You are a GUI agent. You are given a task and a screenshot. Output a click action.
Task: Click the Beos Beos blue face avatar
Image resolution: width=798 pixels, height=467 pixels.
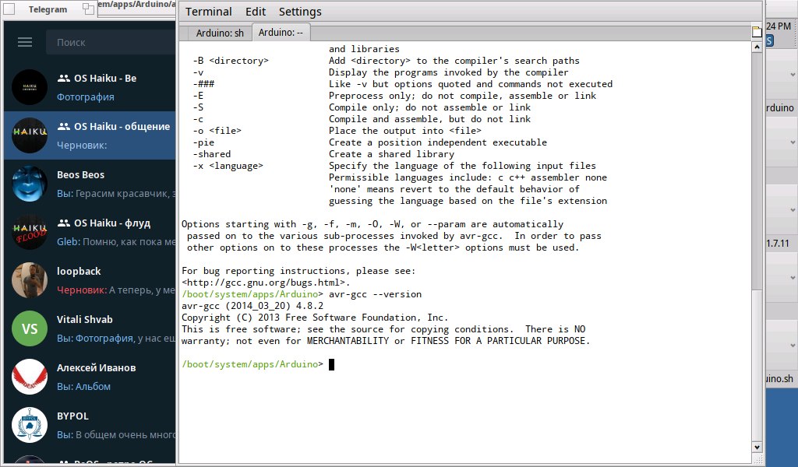pyautogui.click(x=30, y=184)
